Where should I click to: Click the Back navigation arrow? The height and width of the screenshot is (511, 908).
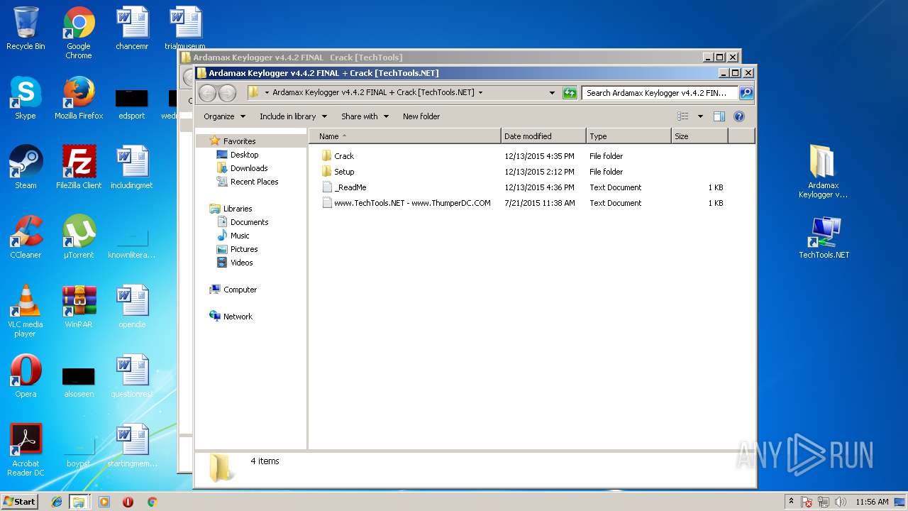tap(207, 93)
